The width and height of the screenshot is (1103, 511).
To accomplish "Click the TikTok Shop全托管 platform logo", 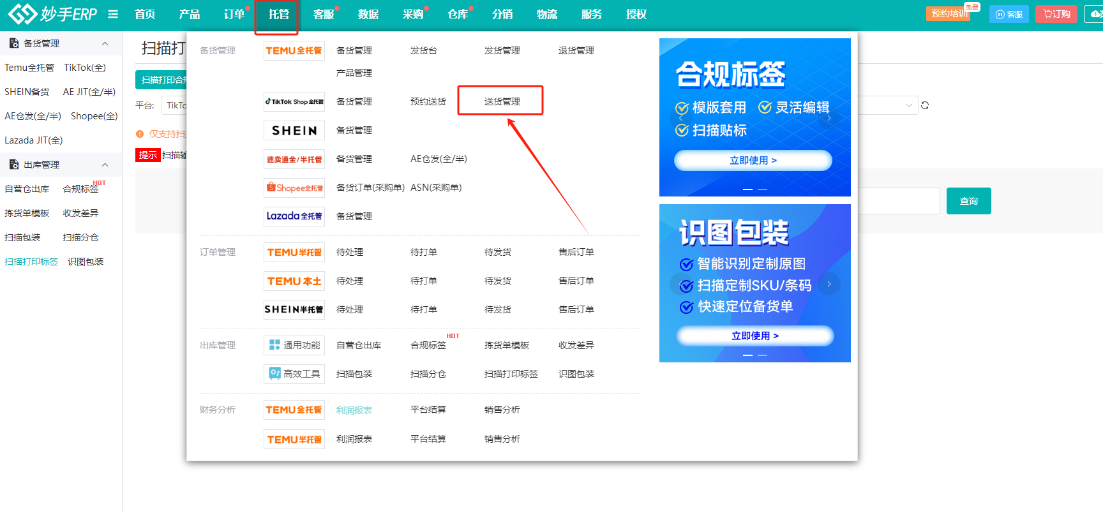I will click(x=294, y=101).
